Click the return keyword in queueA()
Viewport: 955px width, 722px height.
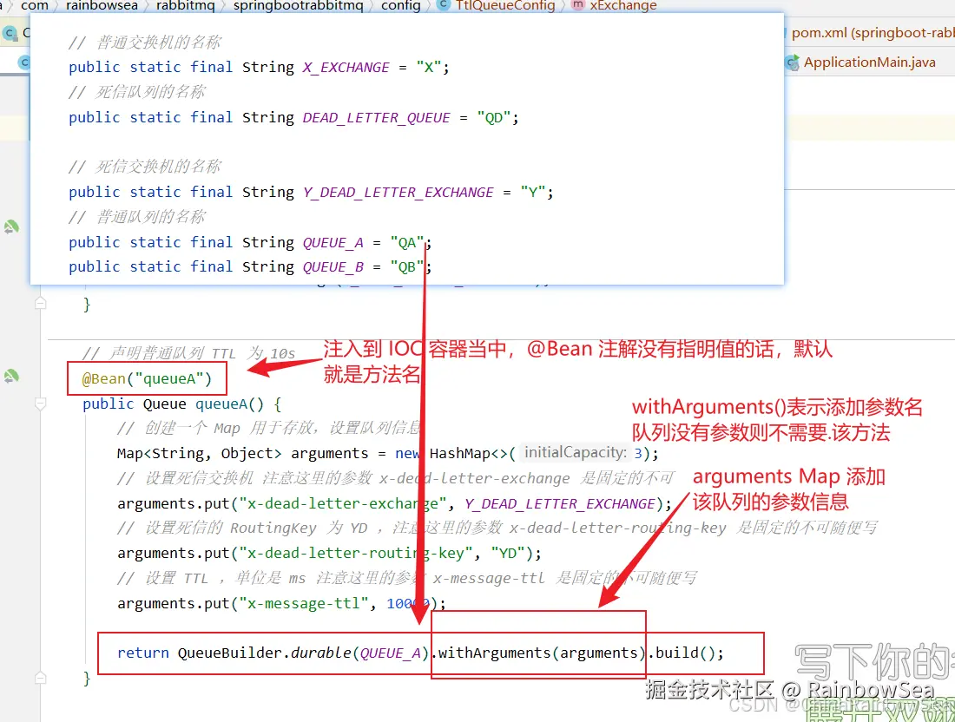click(x=143, y=653)
